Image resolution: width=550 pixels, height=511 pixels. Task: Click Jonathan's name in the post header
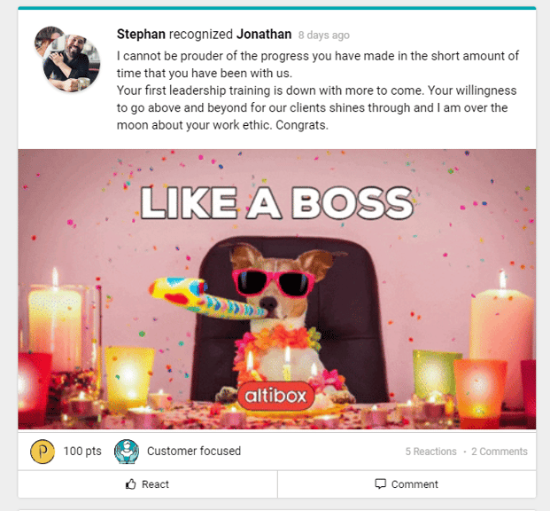(264, 34)
